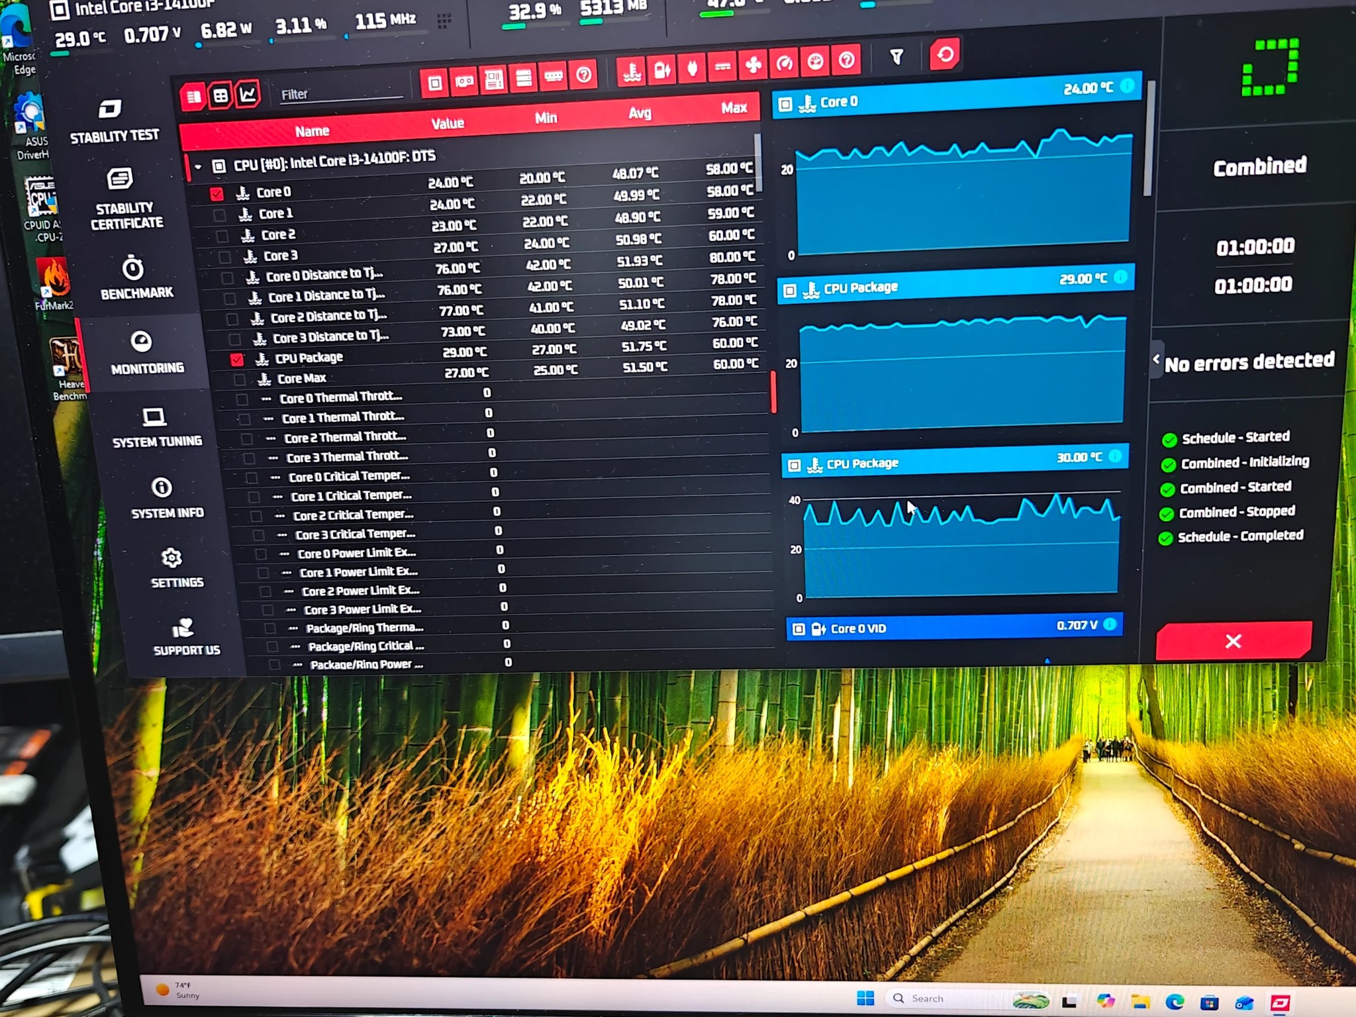1356x1017 pixels.
Task: Collapse the CPU [#0] Intel Core i3-14100F tree
Action: click(198, 167)
